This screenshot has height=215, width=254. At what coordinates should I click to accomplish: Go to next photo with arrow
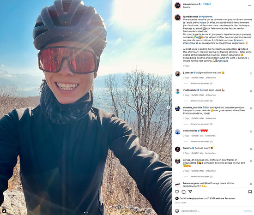pos(169,107)
